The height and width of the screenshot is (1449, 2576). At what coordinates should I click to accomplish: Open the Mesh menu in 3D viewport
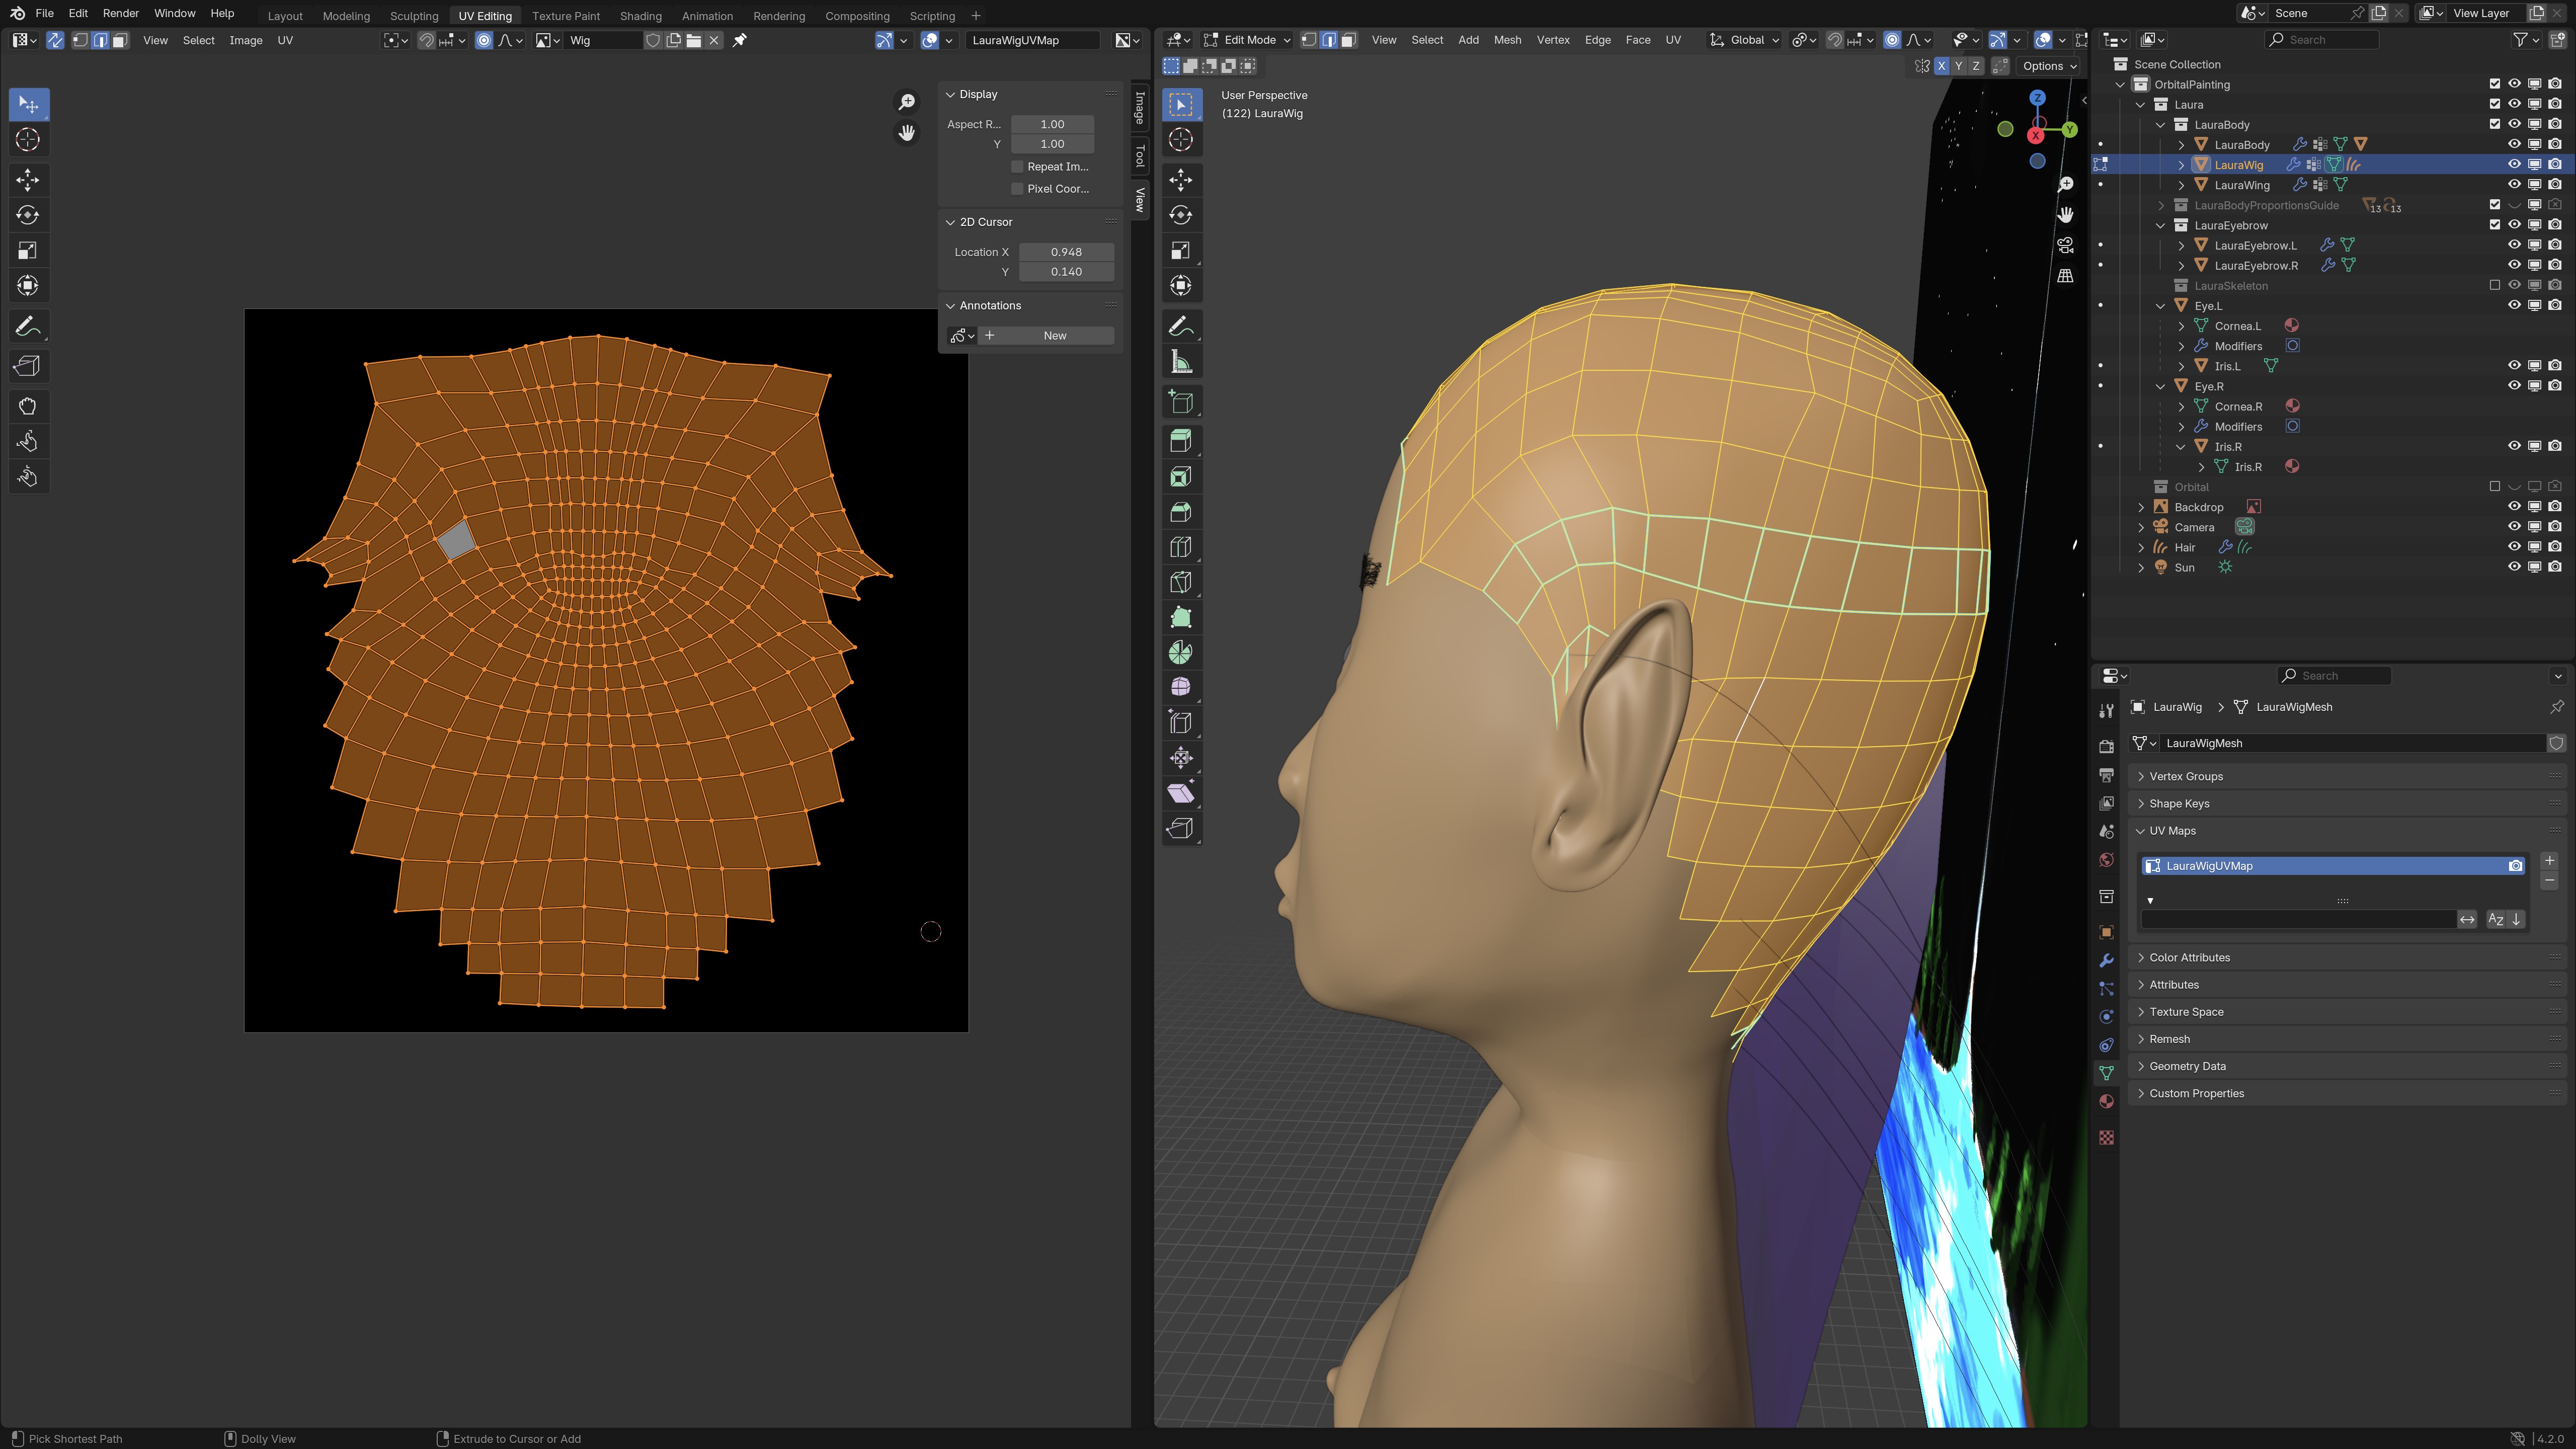coord(1507,40)
